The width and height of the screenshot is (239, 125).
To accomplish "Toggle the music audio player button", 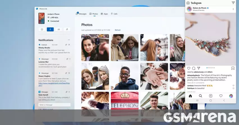I will pos(67,29).
